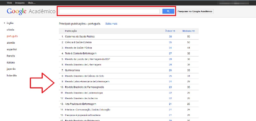Click Revista da Escola de Enfermagem da USP
Screen dimensions: 256x121
coord(87,59)
